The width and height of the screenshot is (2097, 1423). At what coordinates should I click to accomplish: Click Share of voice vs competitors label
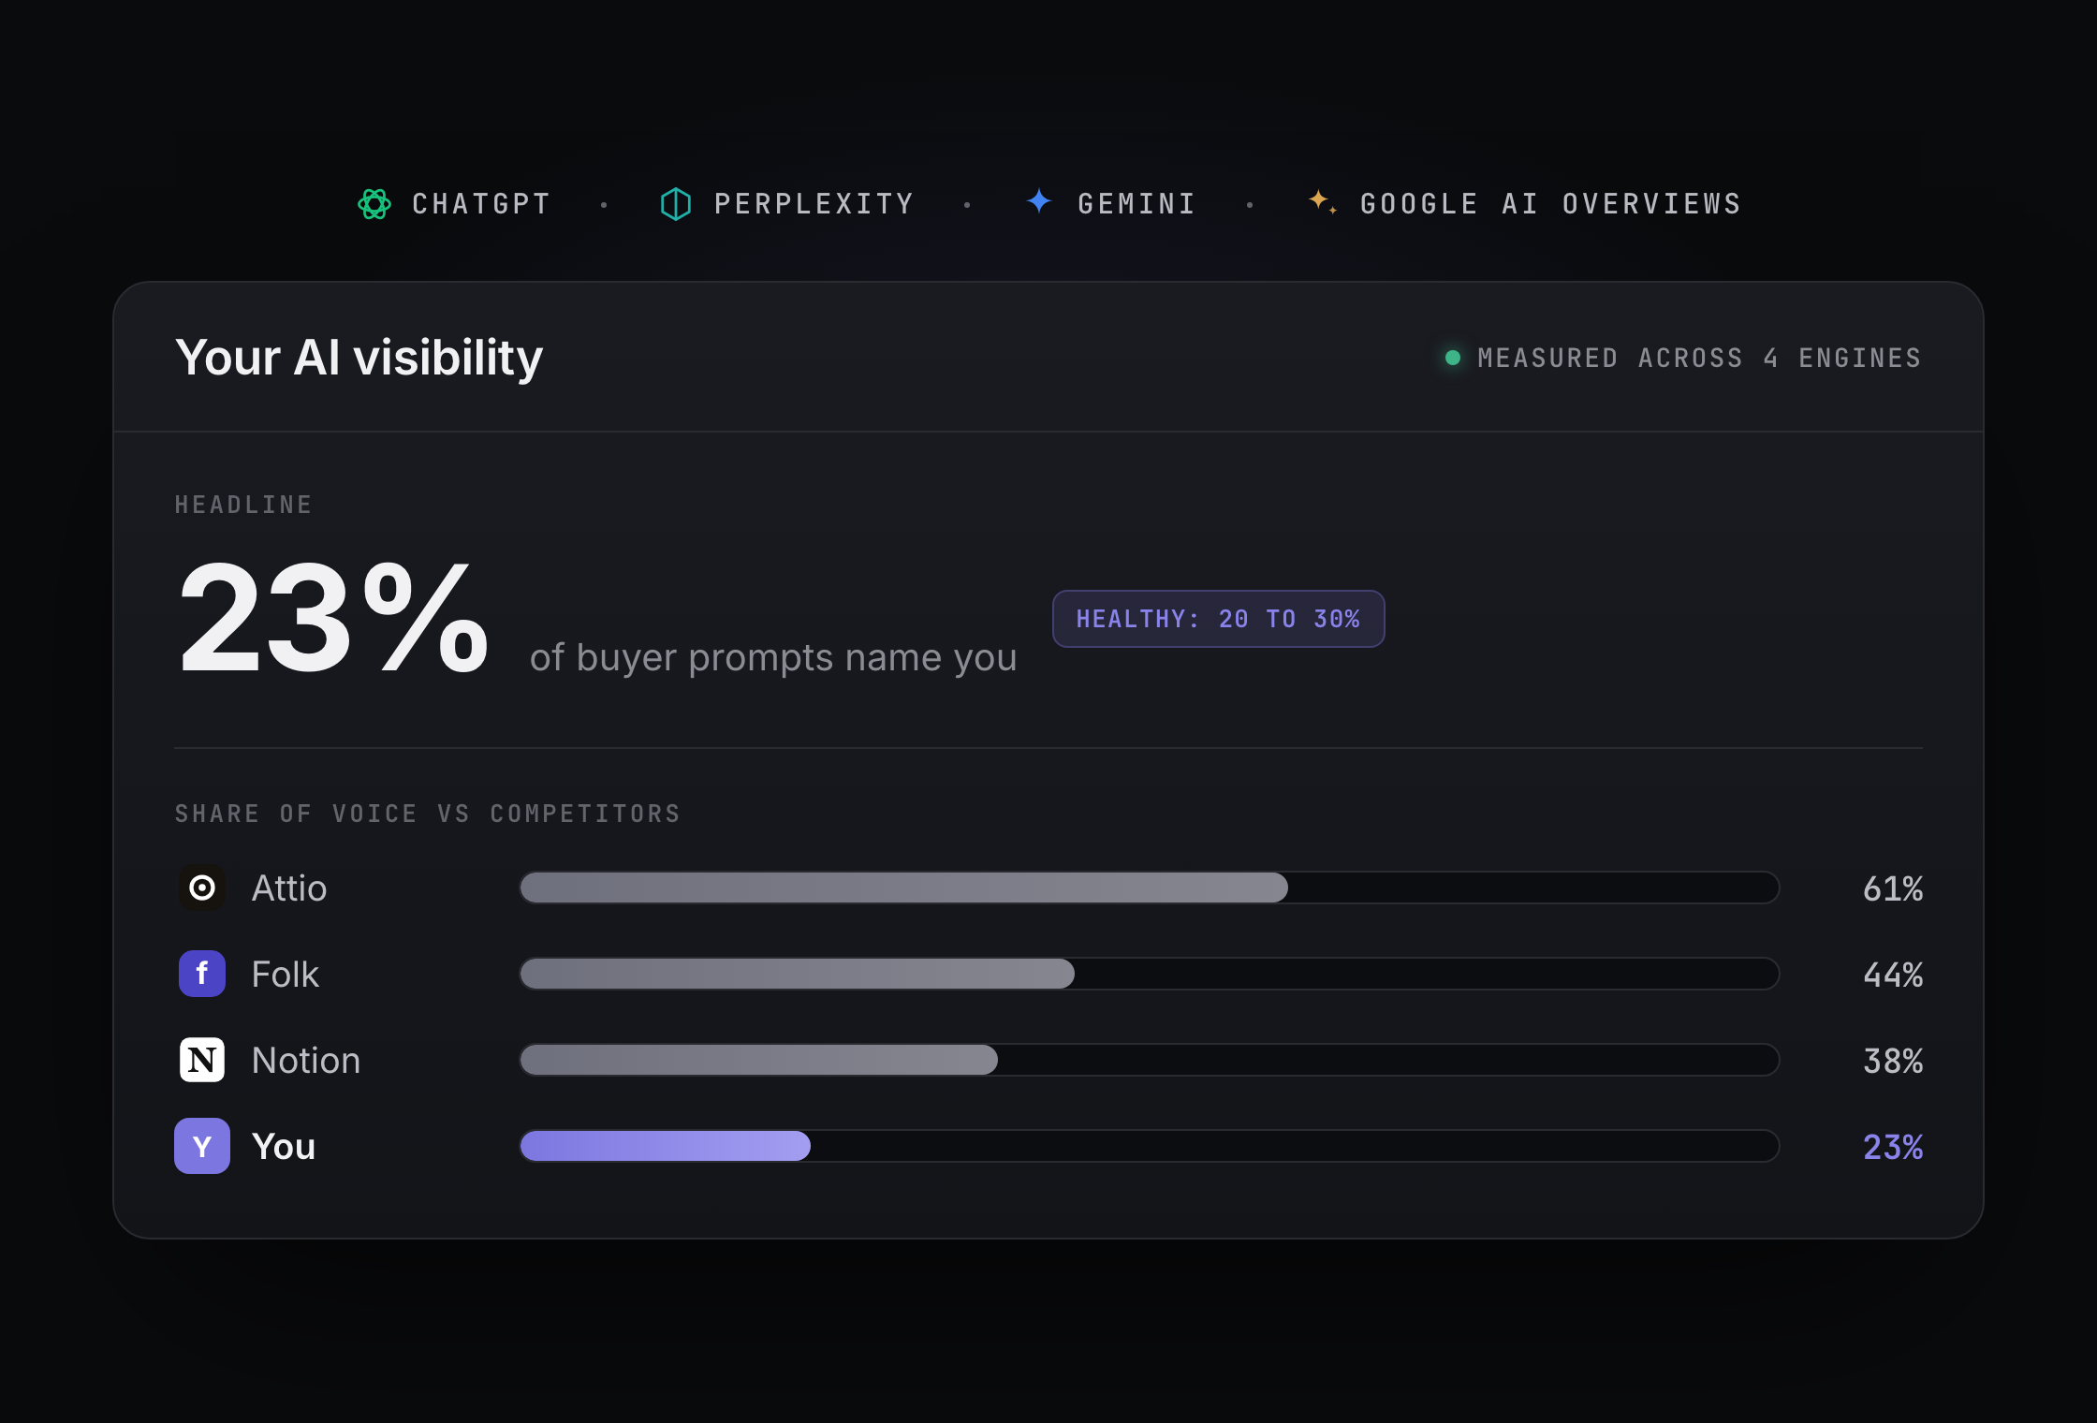tap(428, 814)
